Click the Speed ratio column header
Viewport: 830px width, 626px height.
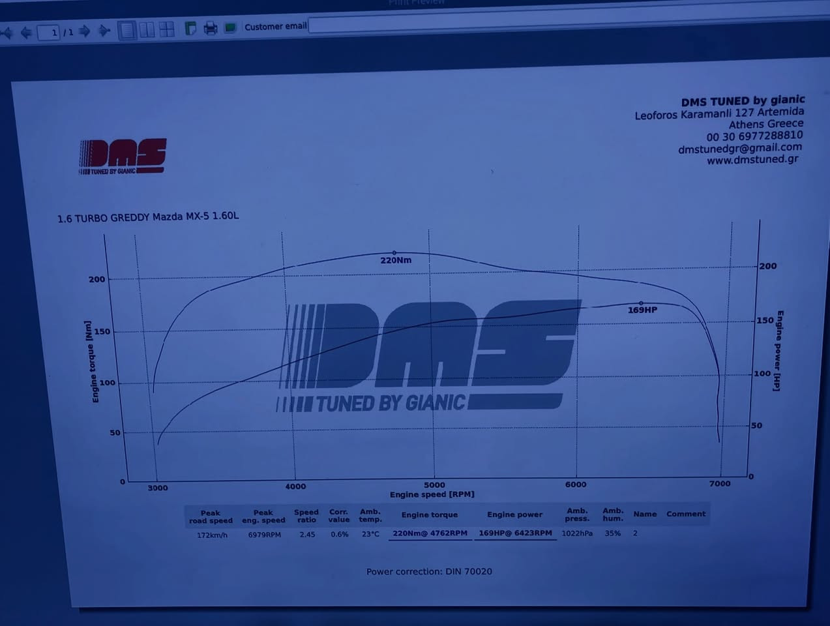(306, 516)
